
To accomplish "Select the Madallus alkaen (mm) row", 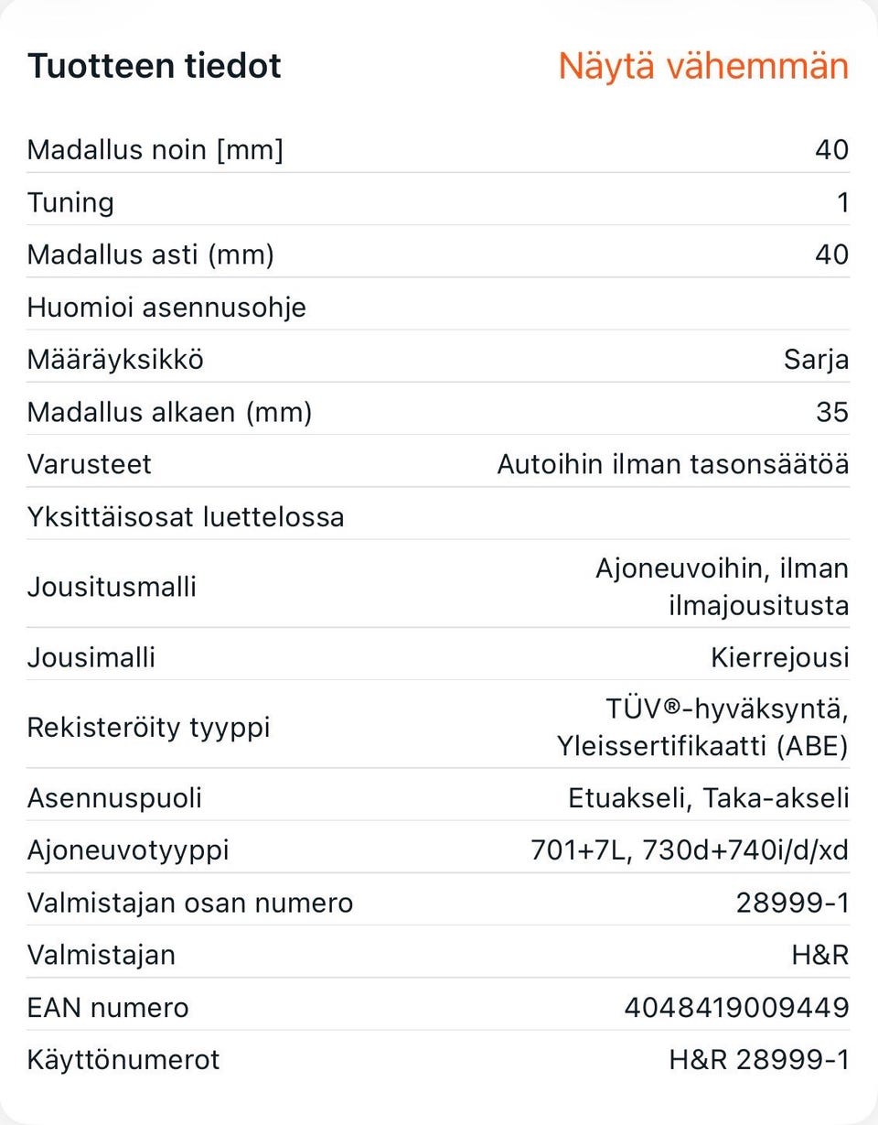I will (438, 412).
